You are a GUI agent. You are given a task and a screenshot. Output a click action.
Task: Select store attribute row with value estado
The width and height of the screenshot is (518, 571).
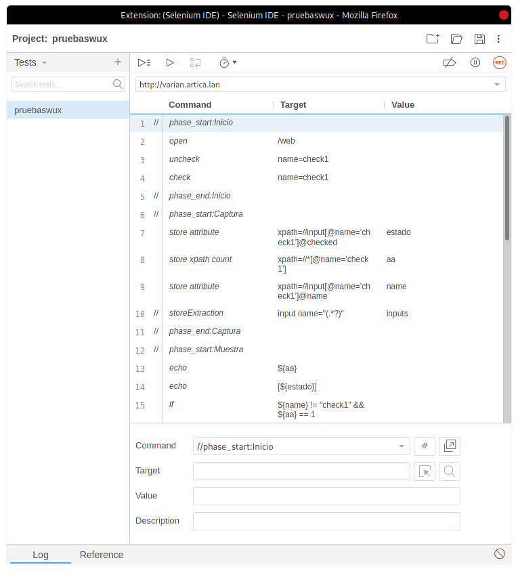click(316, 237)
